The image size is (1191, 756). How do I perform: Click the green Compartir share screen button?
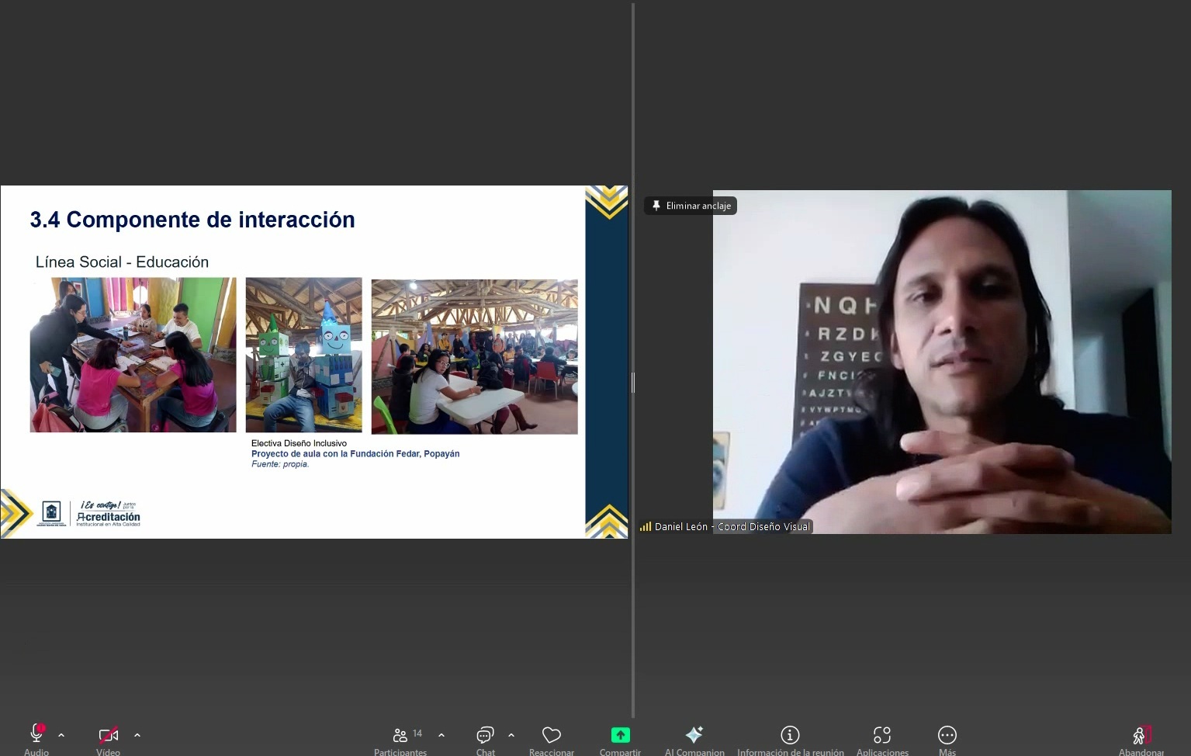pyautogui.click(x=620, y=739)
